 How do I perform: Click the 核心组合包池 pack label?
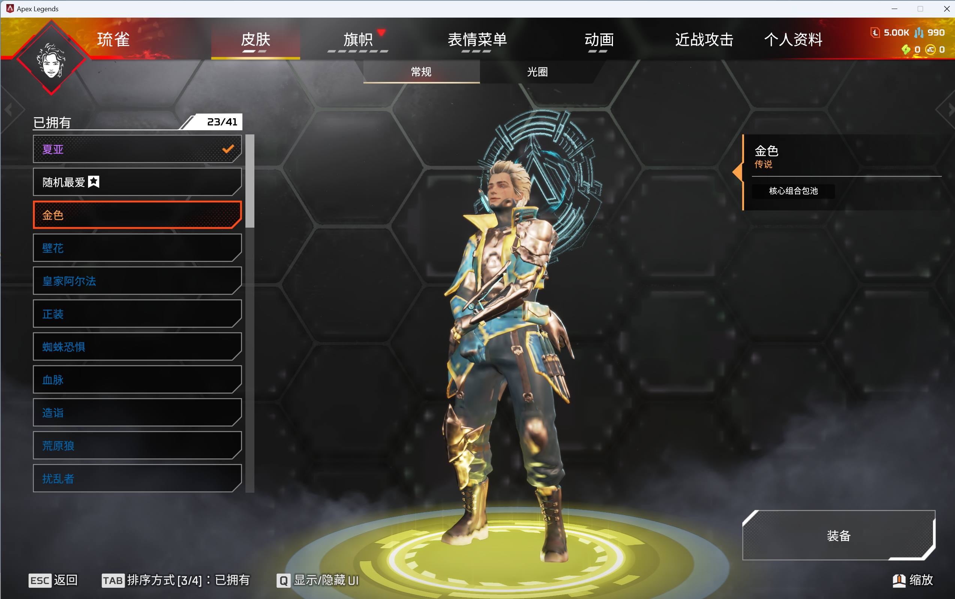[x=793, y=191]
